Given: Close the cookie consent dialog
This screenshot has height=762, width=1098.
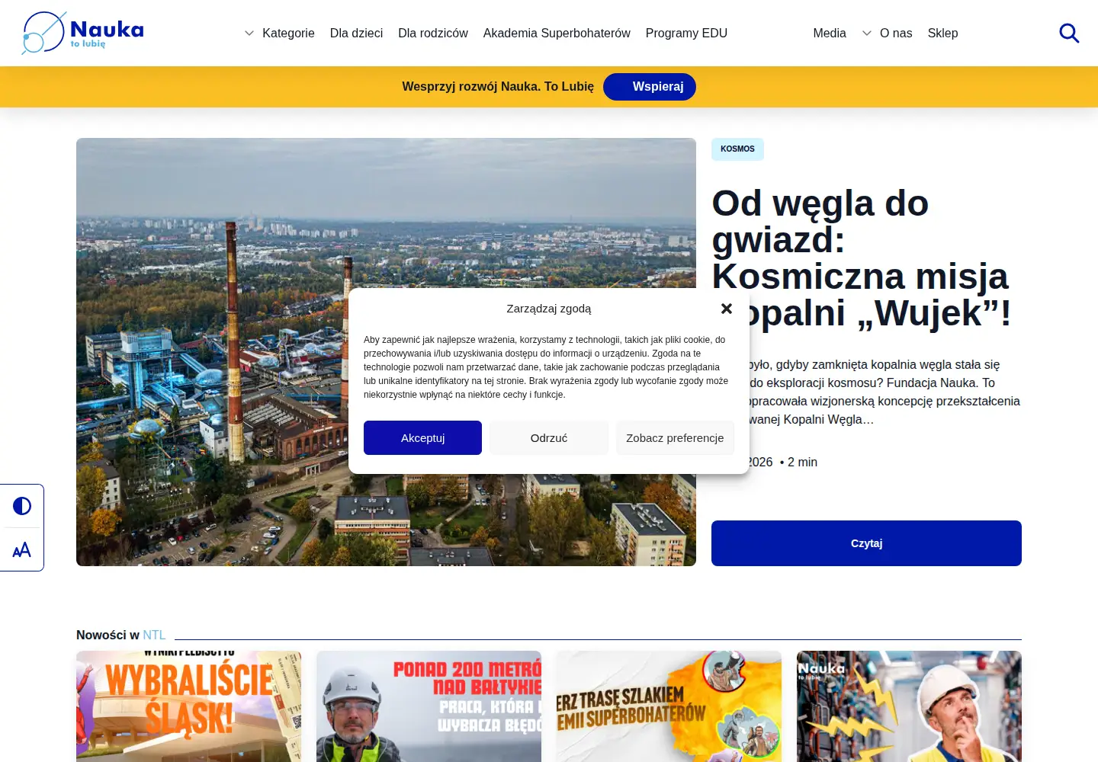Looking at the screenshot, I should pos(727,309).
